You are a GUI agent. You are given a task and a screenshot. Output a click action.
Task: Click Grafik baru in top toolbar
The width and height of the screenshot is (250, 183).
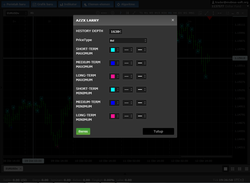pyautogui.click(x=43, y=4)
